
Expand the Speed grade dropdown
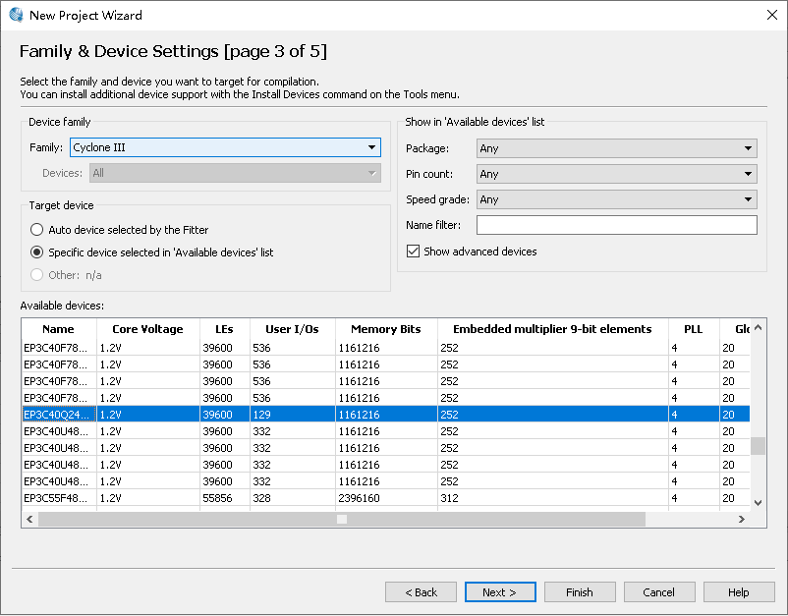tap(616, 199)
